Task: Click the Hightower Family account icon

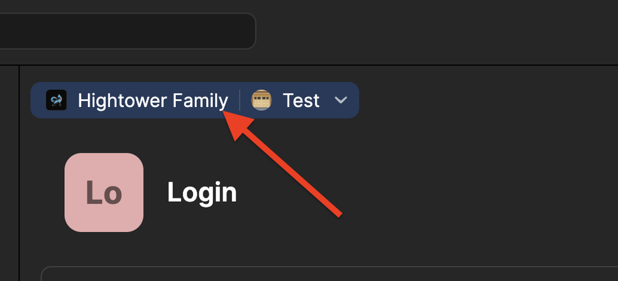Action: 56,100
